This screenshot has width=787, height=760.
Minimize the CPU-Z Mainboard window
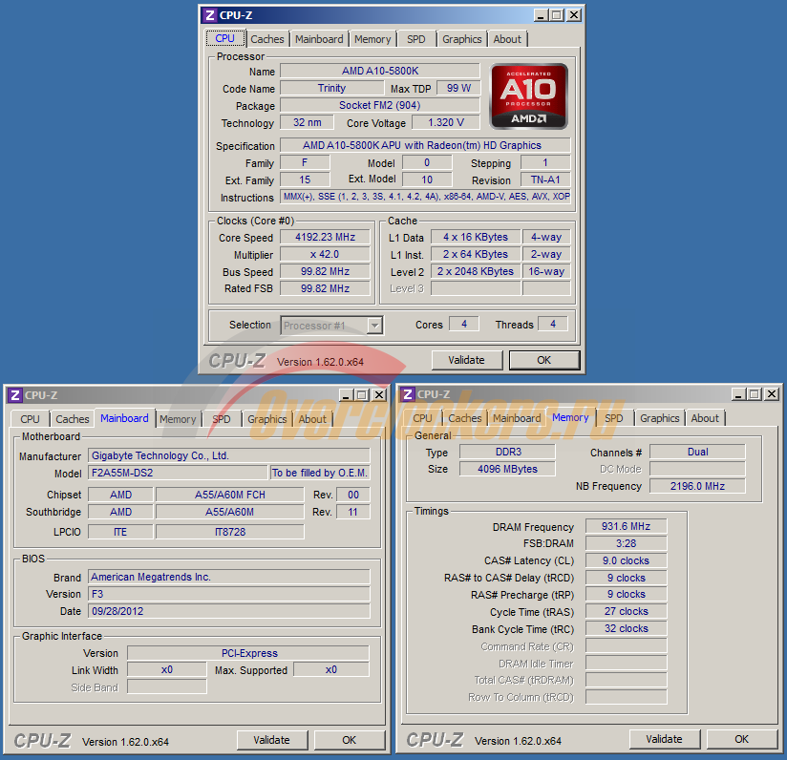tap(345, 394)
